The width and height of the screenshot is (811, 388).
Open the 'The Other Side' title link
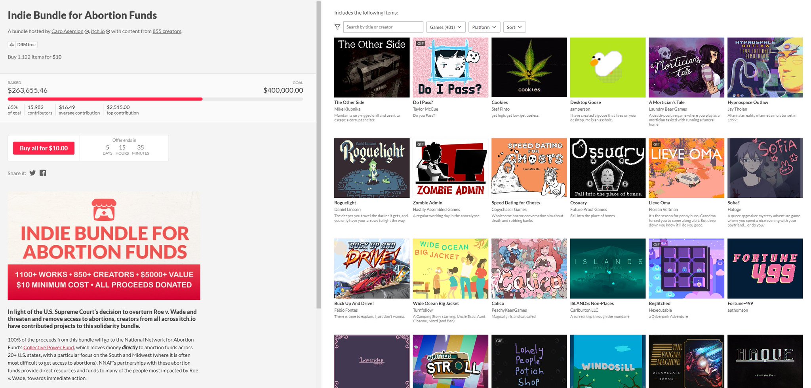pyautogui.click(x=349, y=102)
